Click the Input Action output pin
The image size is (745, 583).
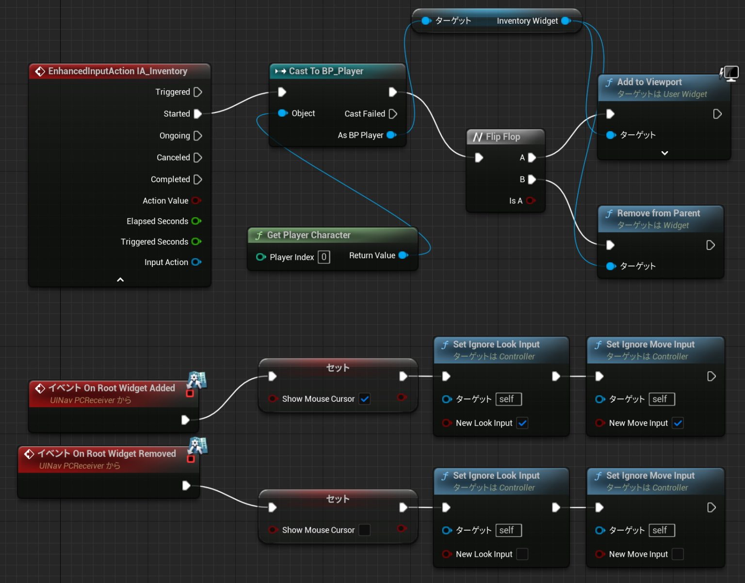[196, 262]
